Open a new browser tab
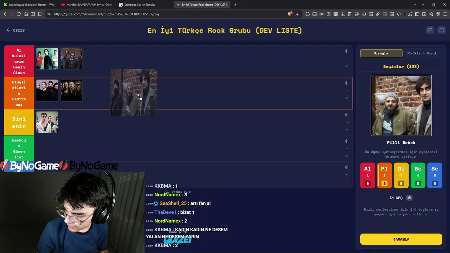Screen dimensions: 450x253 point(235,5)
